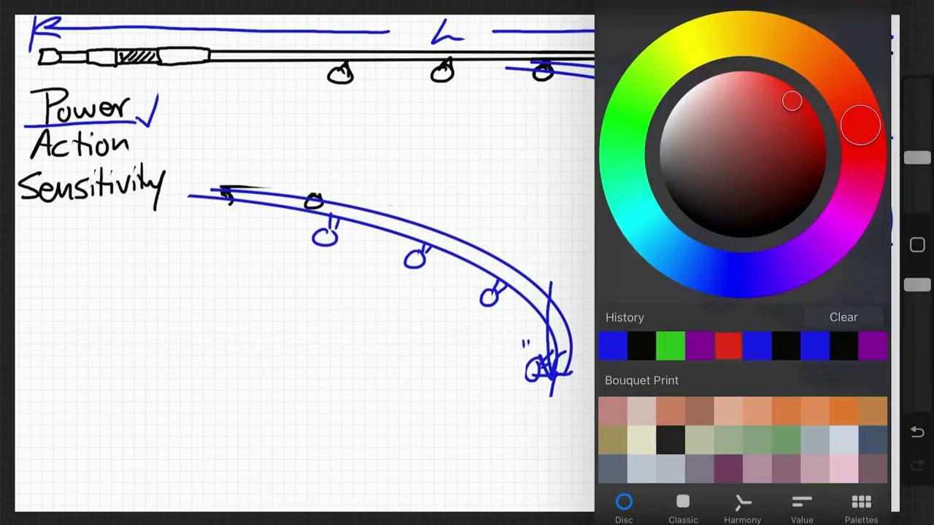Select the brown swatch in Bouquet Print
This screenshot has width=934, height=525.
pyautogui.click(x=699, y=411)
